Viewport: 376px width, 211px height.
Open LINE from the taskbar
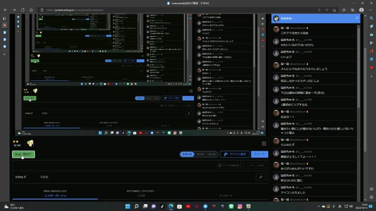(231, 206)
